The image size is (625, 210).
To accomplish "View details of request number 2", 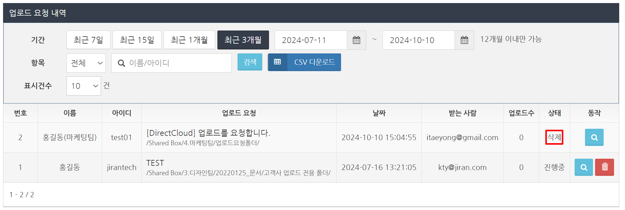I will [594, 137].
